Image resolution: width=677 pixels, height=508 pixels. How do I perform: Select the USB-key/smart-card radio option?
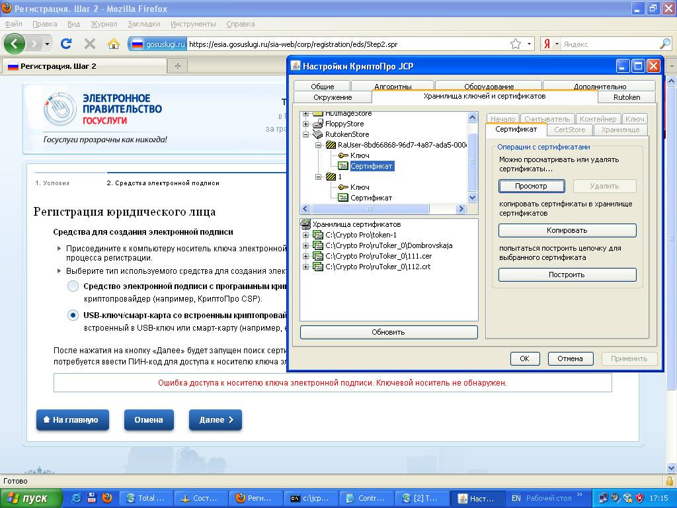coord(73,316)
